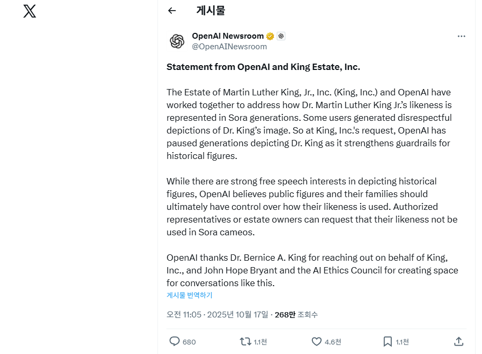Go back using the left arrow
Screen dimensions: 482x354
click(x=172, y=11)
